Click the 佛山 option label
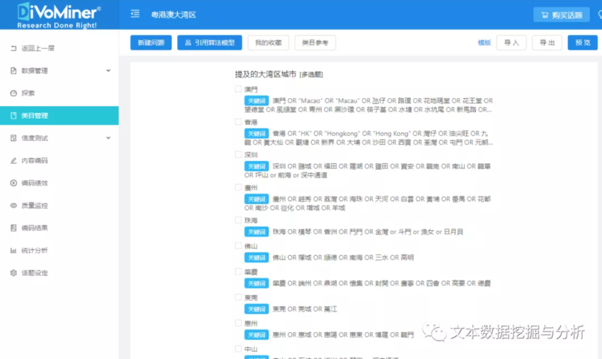602x359 pixels. pyautogui.click(x=251, y=246)
